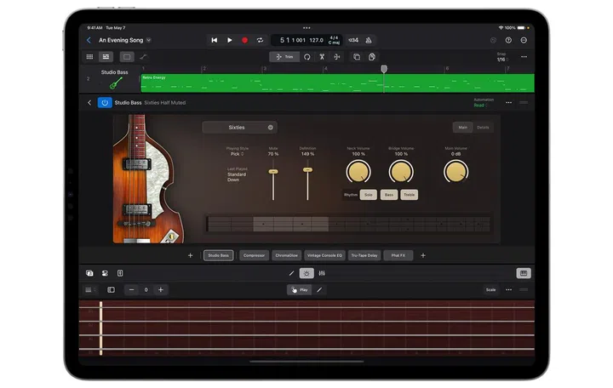Click the Scale button

pos(490,289)
